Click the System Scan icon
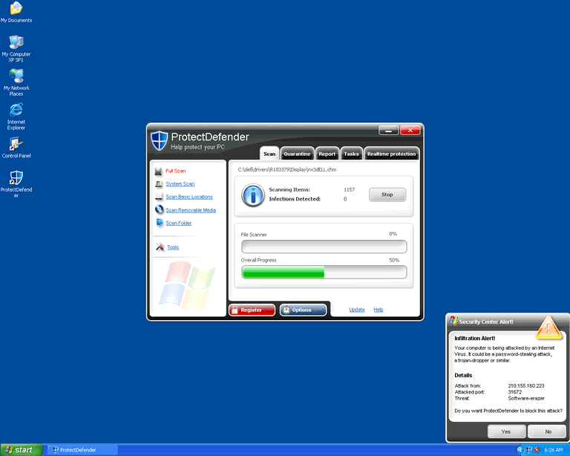570x456 pixels. 159,184
